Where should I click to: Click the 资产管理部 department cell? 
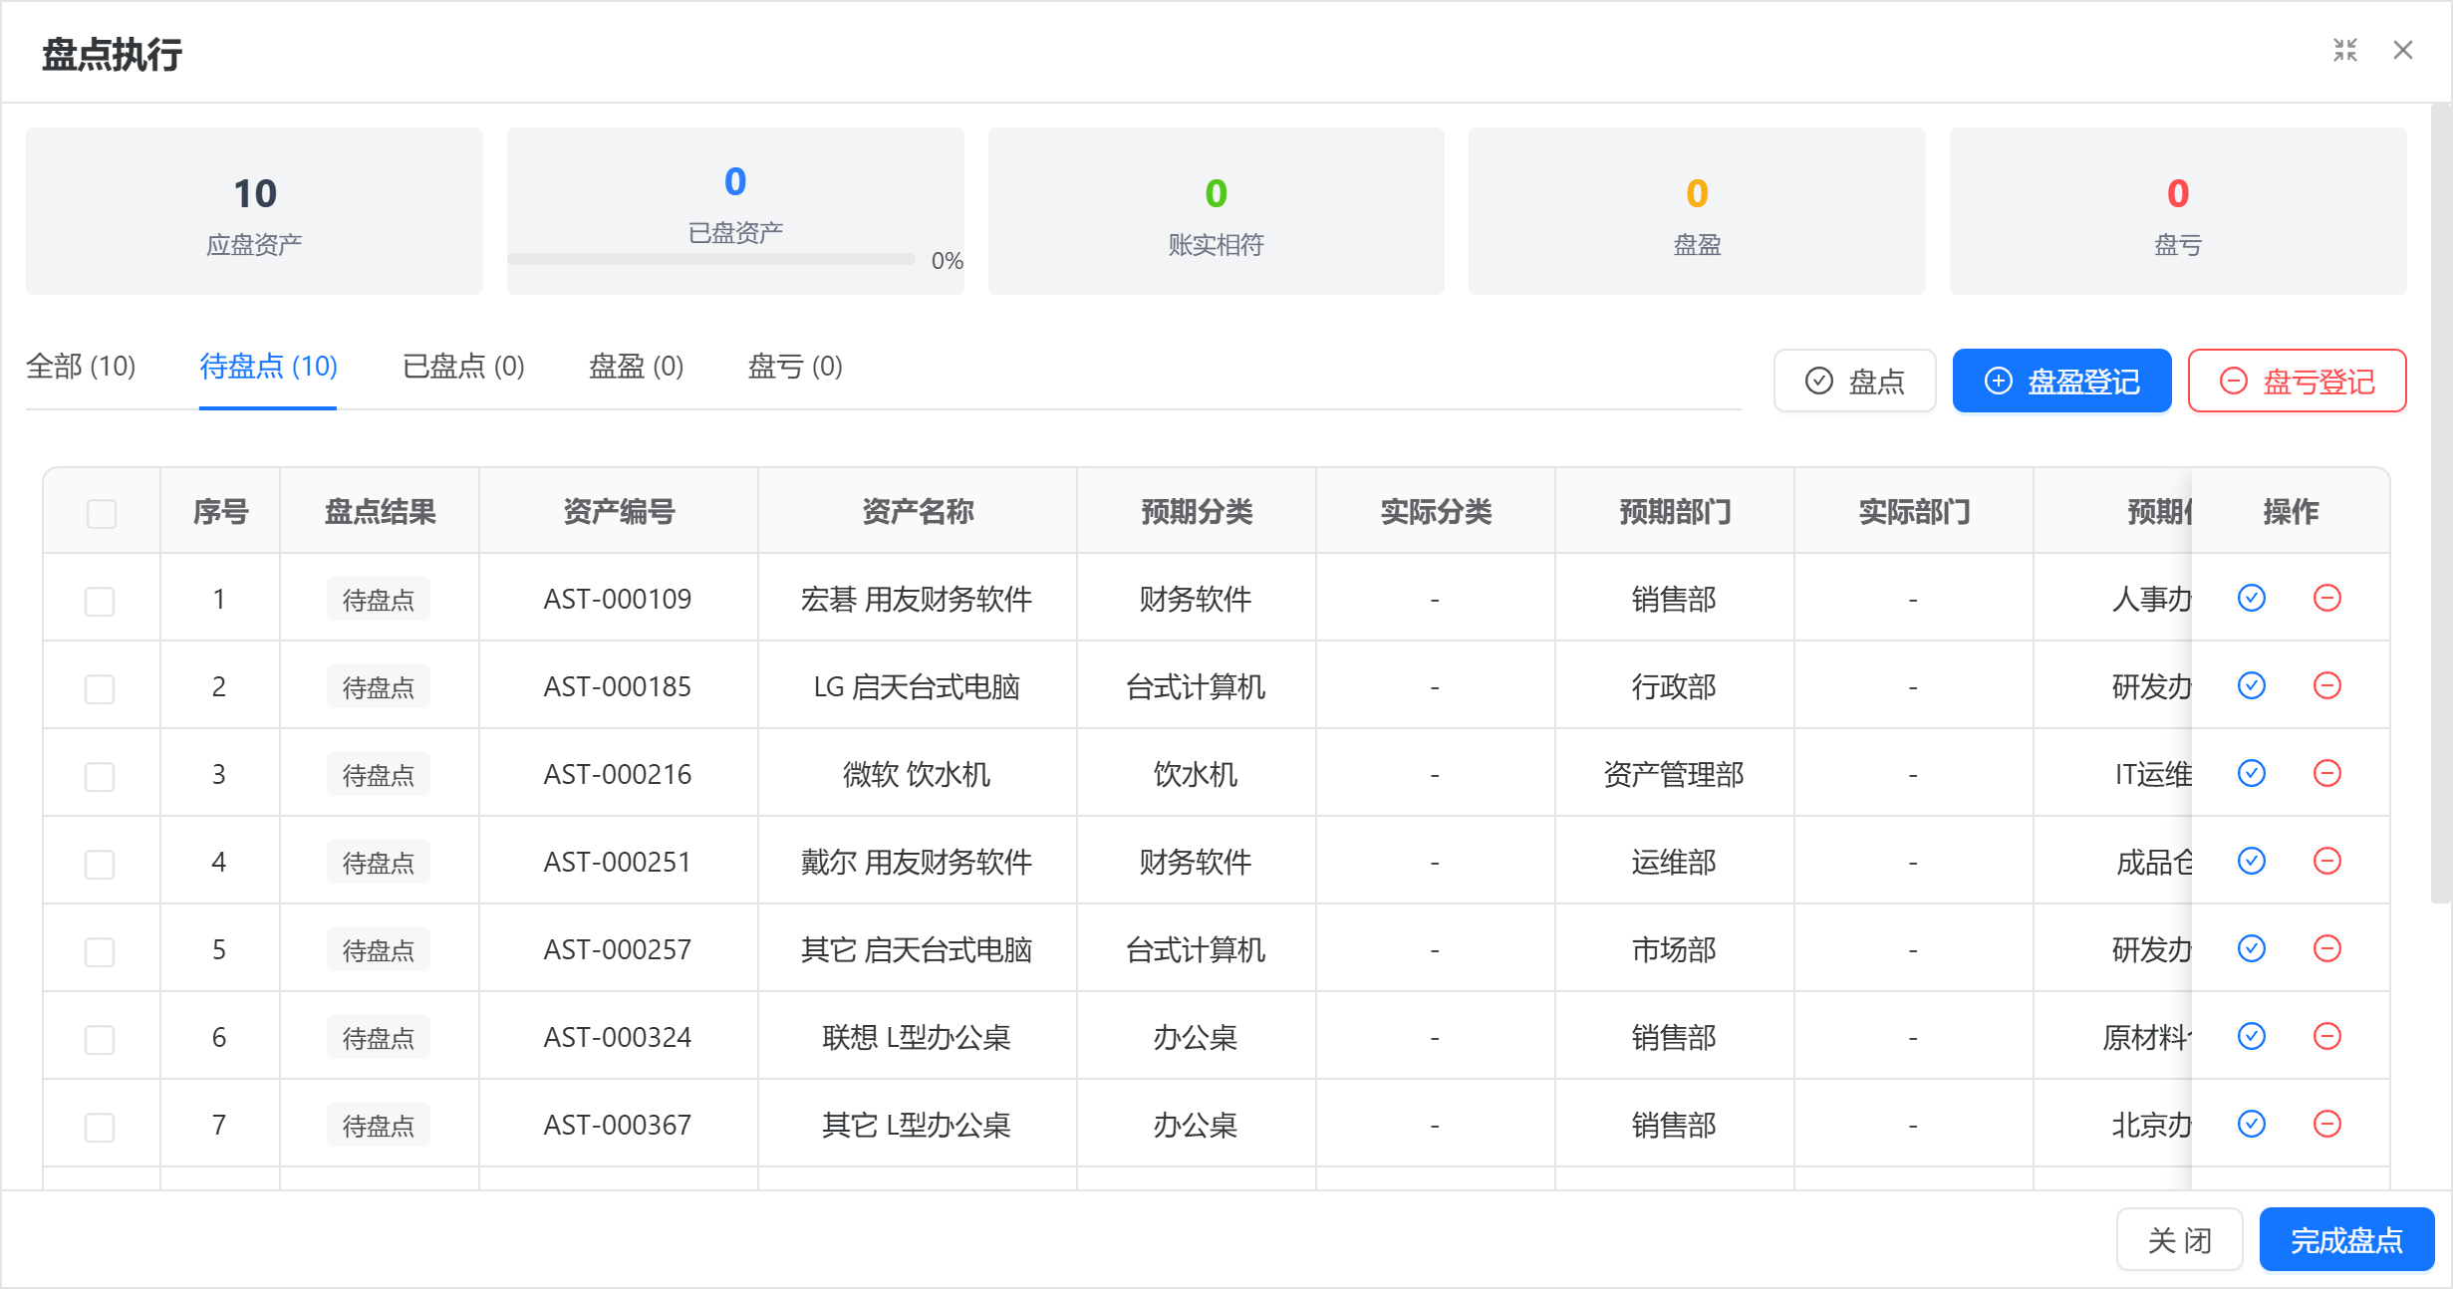pos(1674,774)
